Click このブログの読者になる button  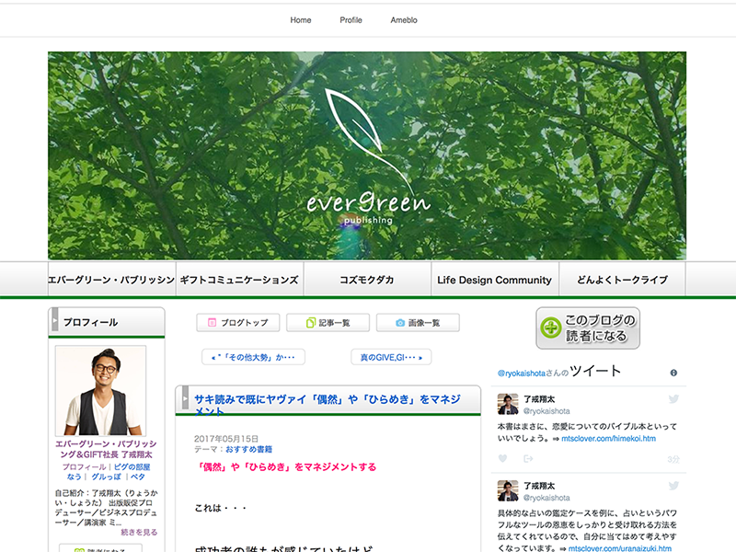click(588, 328)
